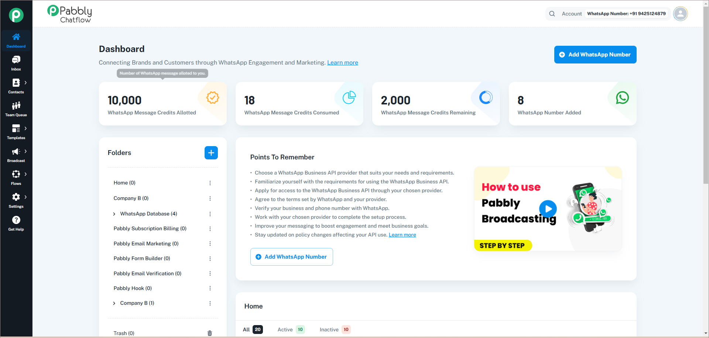Click the Trash bin icon
Screen dimensions: 709x338
[x=210, y=333]
